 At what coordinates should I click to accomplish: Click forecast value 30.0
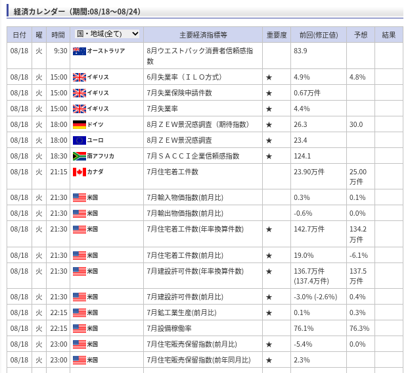point(356,124)
